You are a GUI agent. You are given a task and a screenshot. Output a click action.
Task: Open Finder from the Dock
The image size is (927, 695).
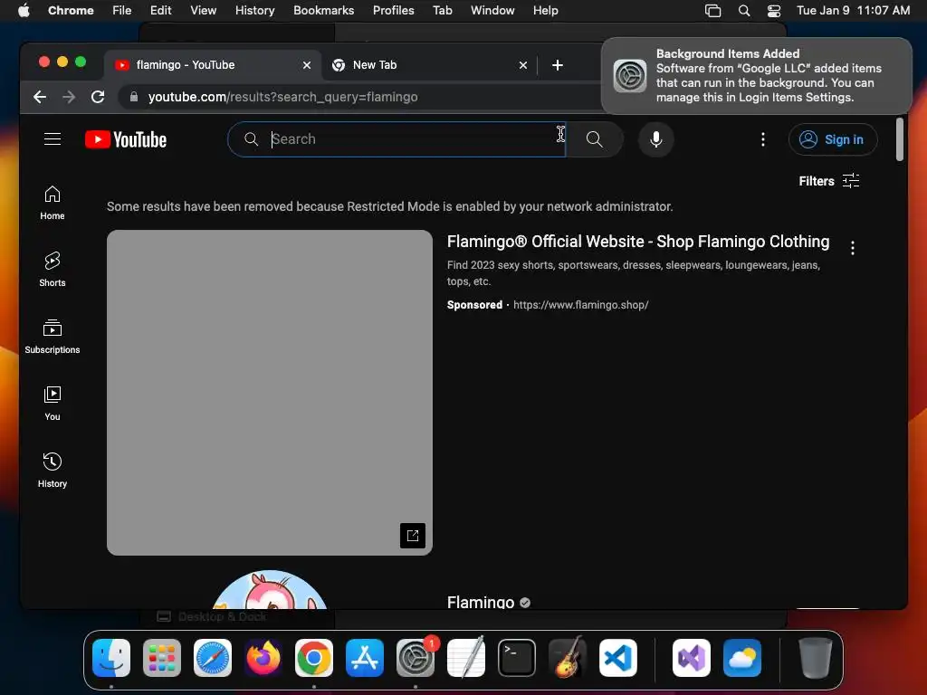click(x=111, y=658)
